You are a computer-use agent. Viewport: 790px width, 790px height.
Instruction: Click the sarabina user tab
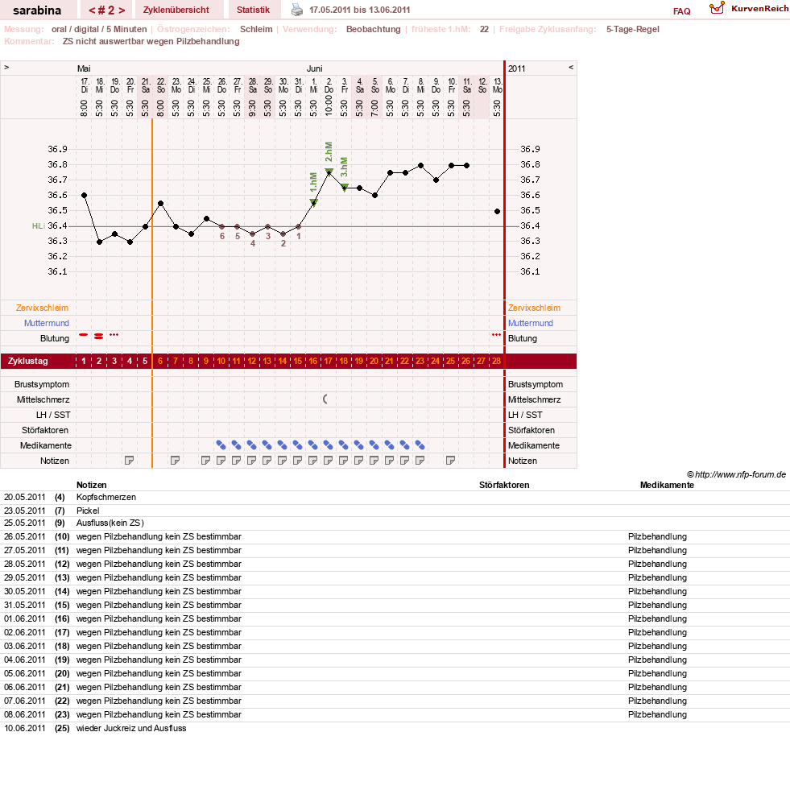(37, 10)
